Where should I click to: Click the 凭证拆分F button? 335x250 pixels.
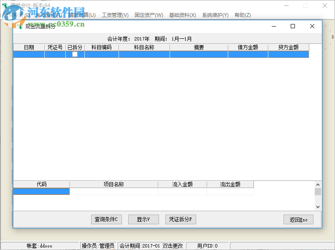click(x=181, y=219)
